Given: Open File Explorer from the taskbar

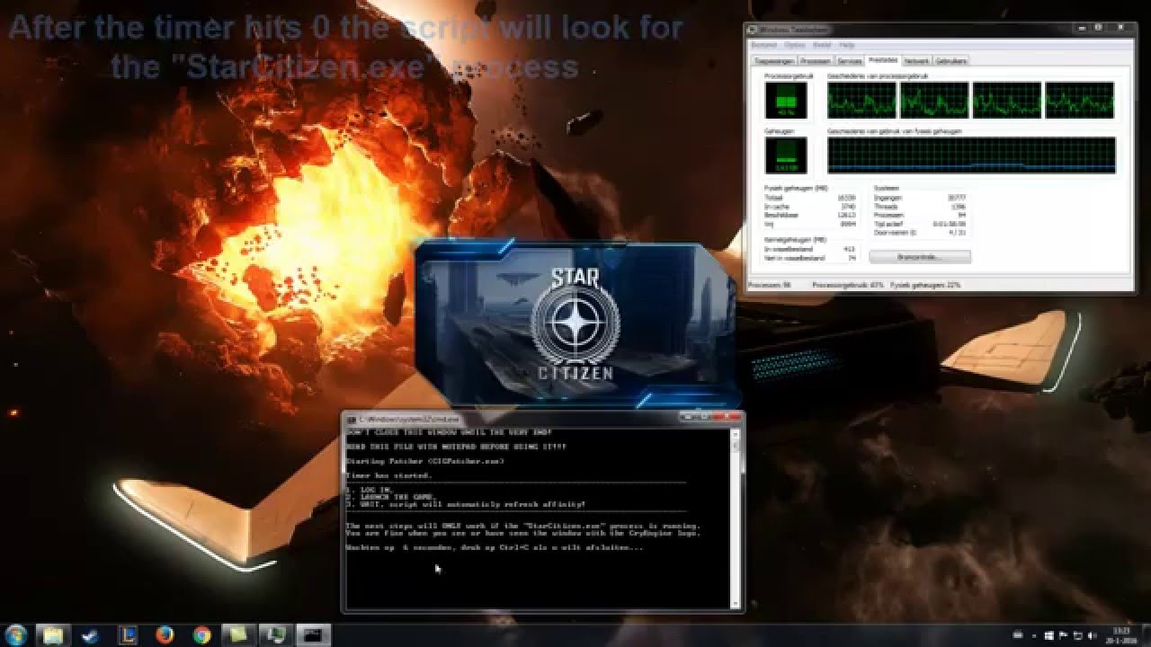Looking at the screenshot, I should pos(52,635).
